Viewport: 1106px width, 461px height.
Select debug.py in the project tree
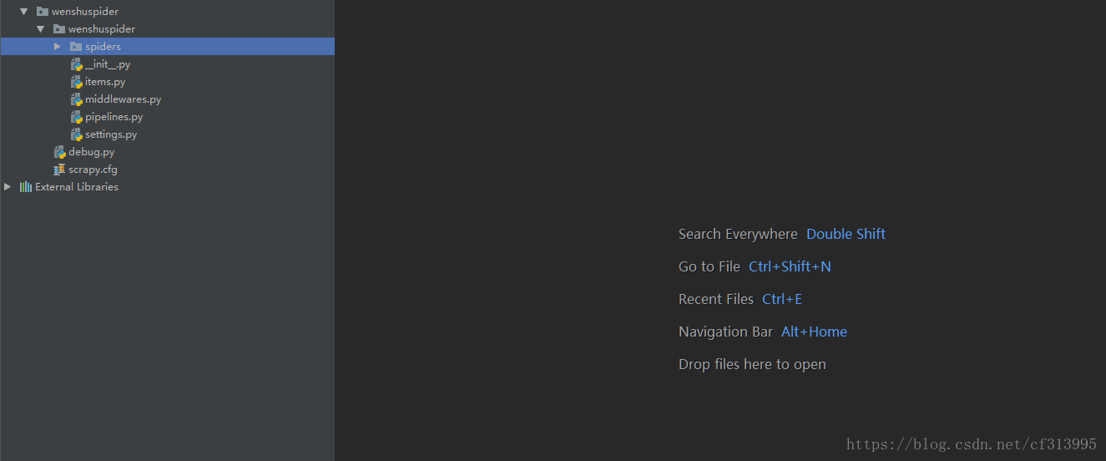[x=92, y=152]
